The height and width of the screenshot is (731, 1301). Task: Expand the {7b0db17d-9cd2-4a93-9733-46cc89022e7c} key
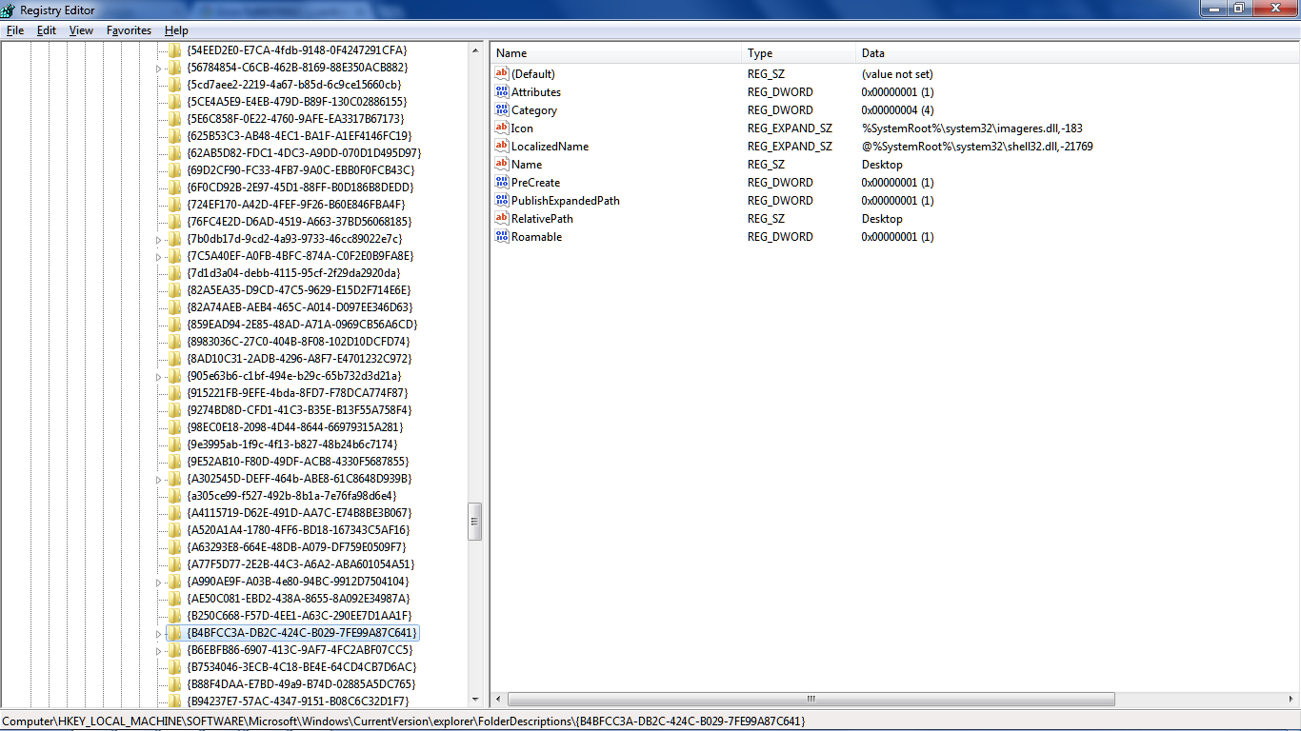point(159,239)
